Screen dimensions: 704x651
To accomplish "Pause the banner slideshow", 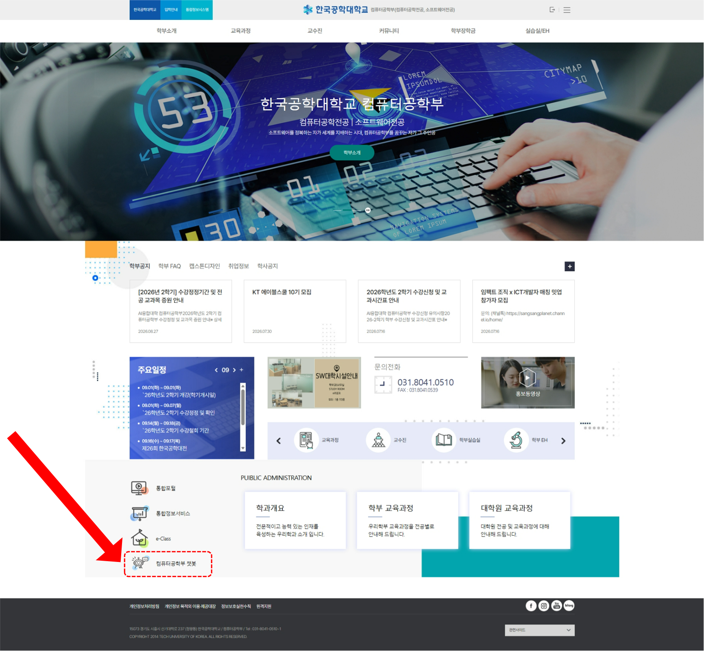I will pos(368,210).
